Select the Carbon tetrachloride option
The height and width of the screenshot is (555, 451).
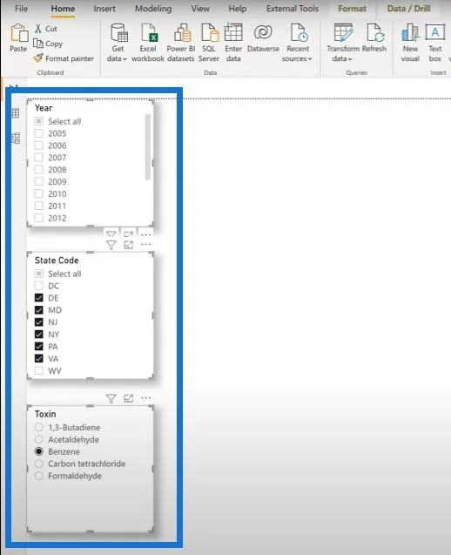pyautogui.click(x=39, y=464)
